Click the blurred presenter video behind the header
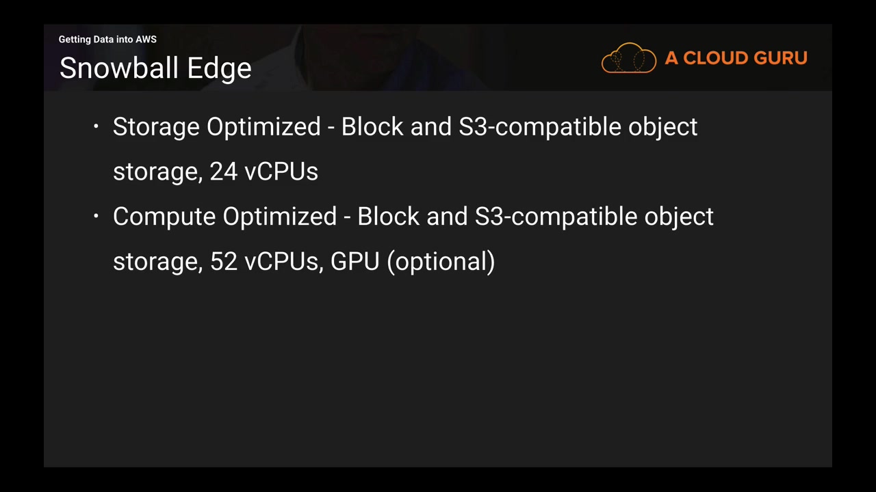 pos(383,58)
